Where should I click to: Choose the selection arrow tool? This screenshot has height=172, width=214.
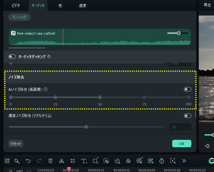coord(17,161)
